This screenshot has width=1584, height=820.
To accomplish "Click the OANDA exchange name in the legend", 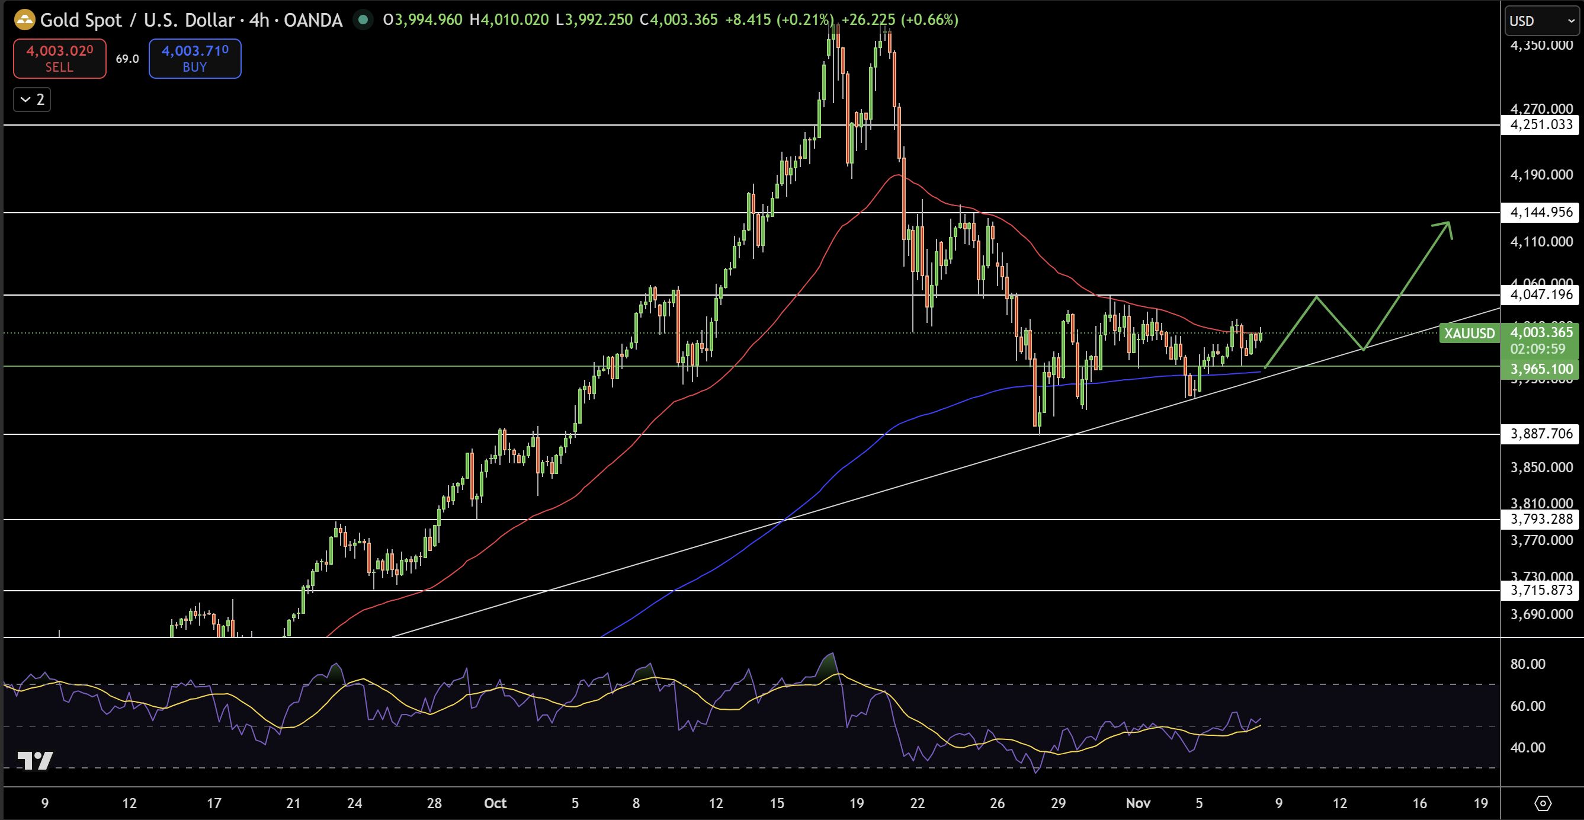I will [311, 20].
